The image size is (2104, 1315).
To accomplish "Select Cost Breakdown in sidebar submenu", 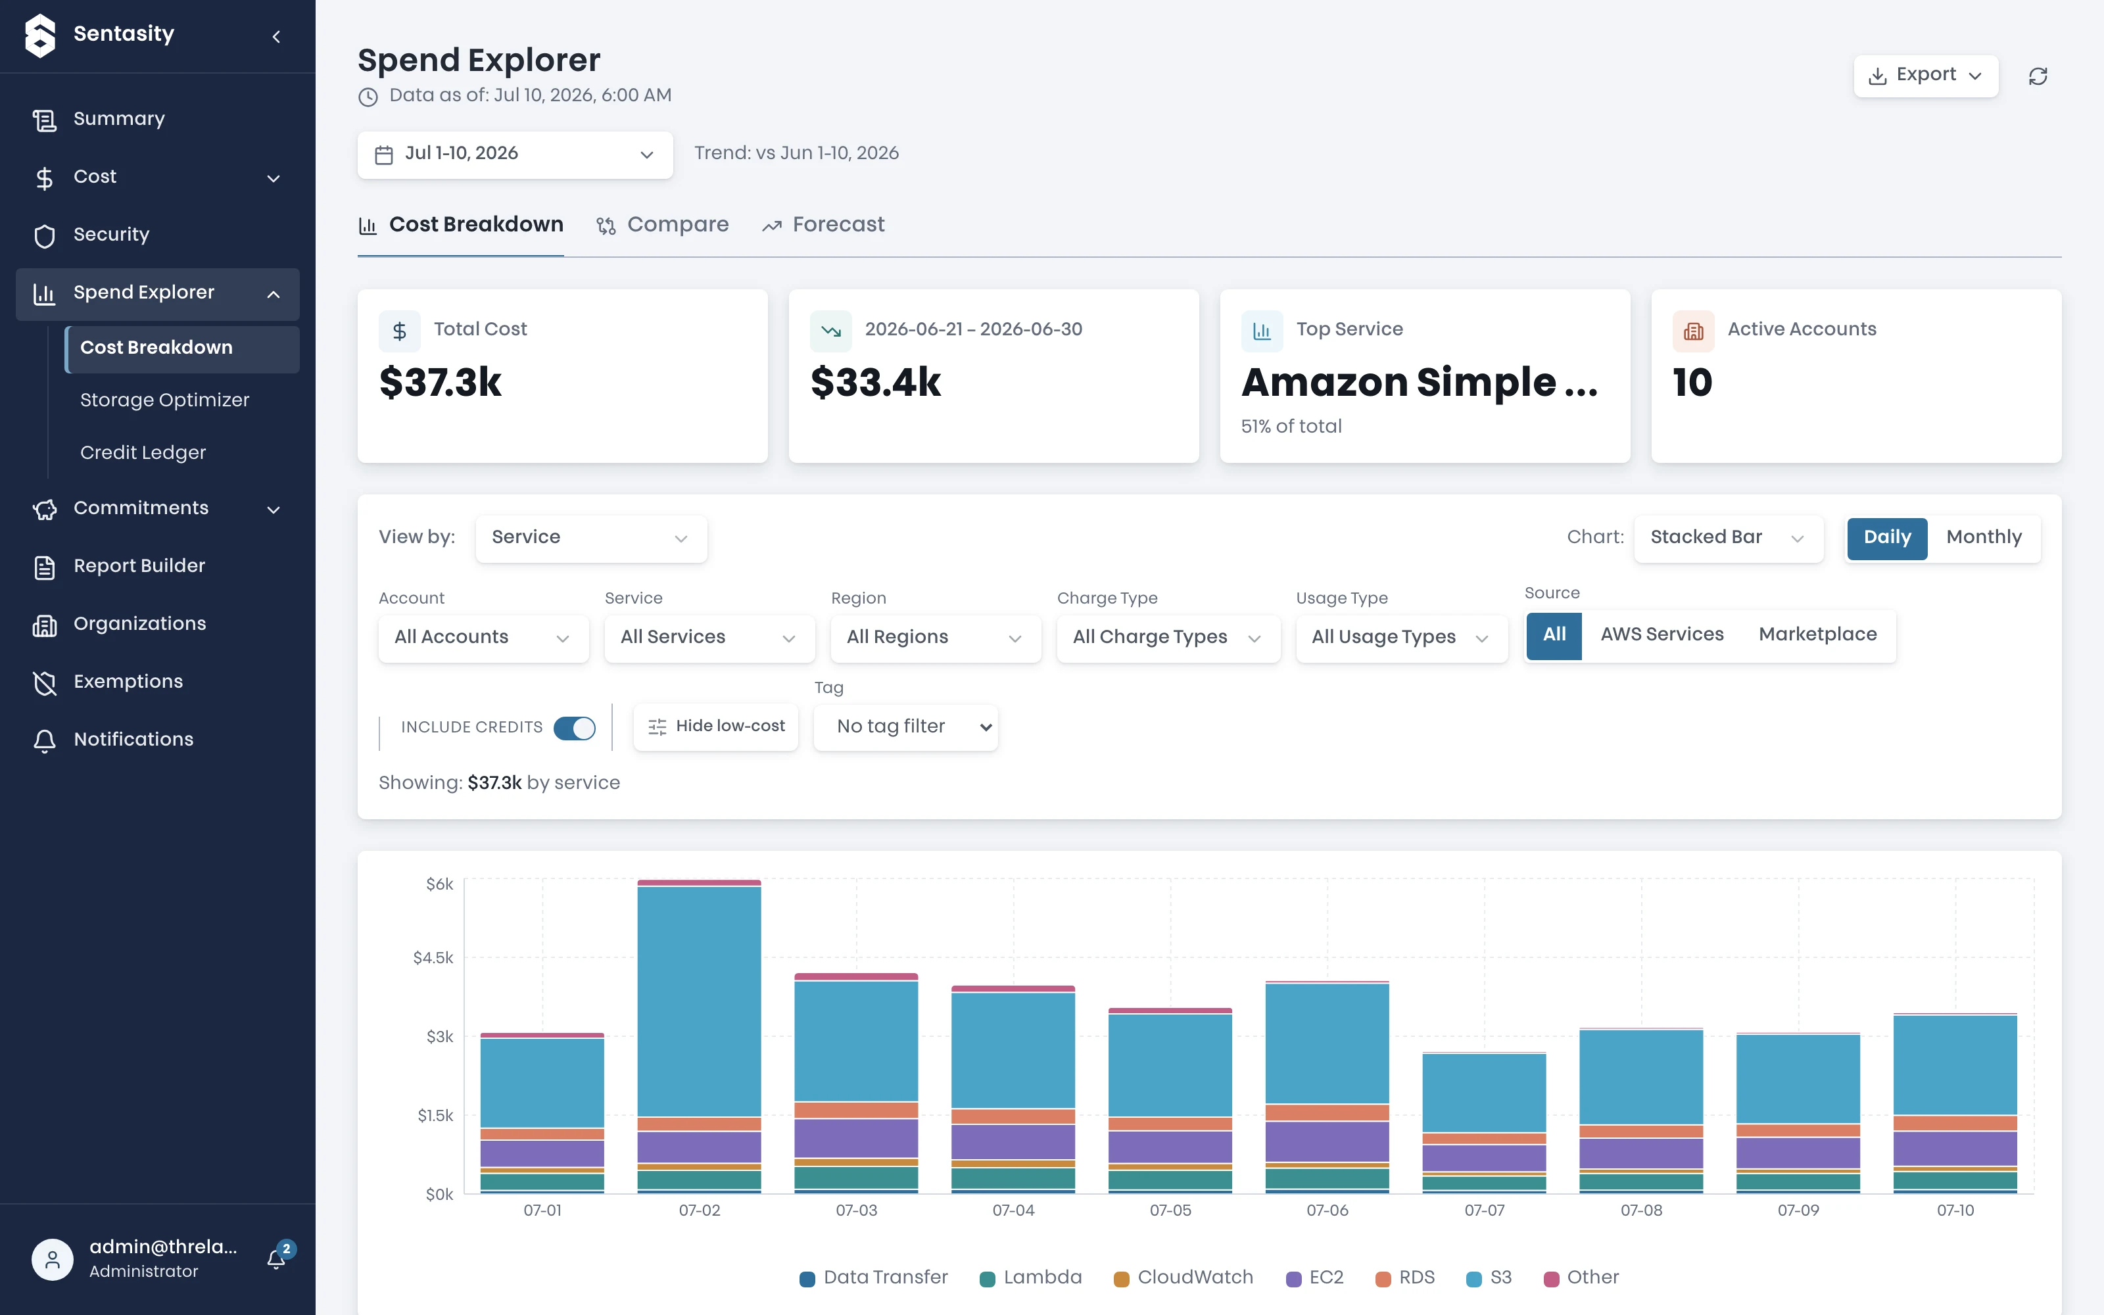I will pos(183,348).
